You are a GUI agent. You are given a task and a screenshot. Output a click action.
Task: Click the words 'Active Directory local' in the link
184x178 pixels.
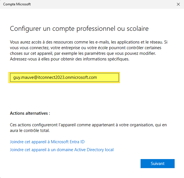[94, 150]
